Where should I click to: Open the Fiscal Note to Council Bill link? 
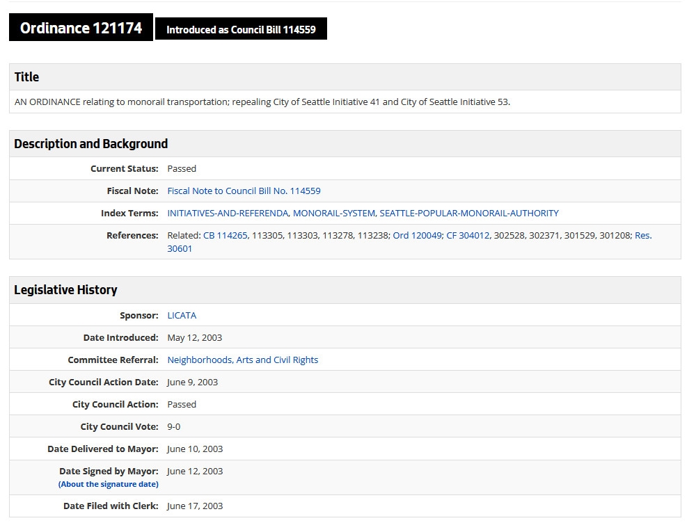[244, 191]
